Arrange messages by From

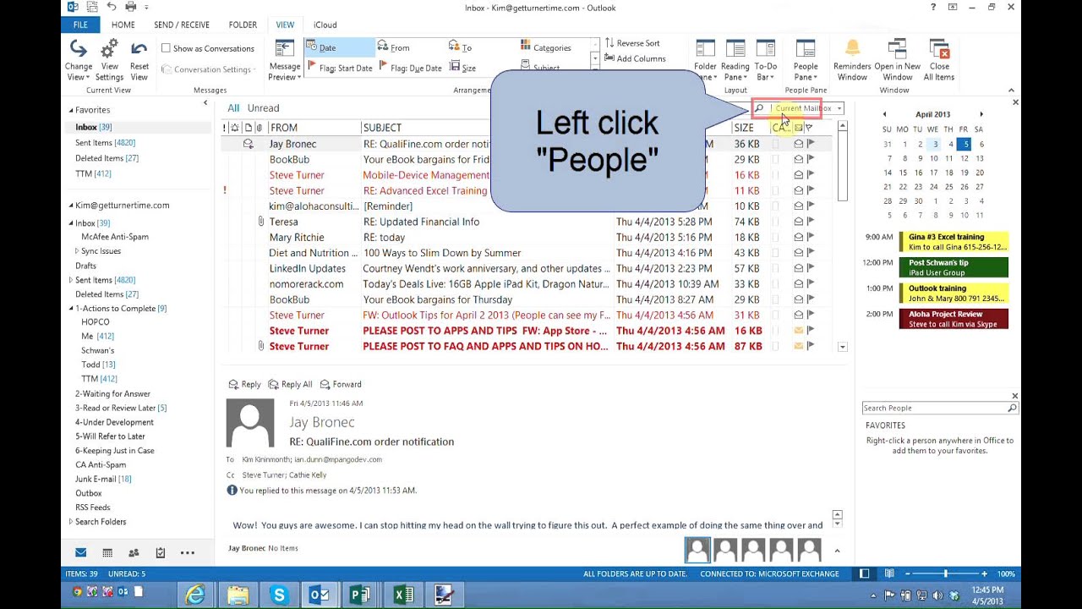(x=394, y=47)
